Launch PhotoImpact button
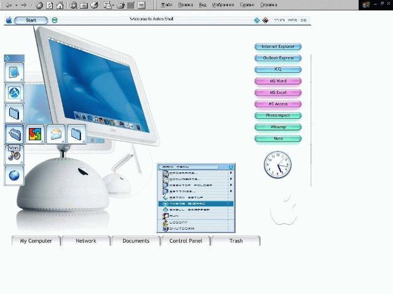 pos(278,116)
